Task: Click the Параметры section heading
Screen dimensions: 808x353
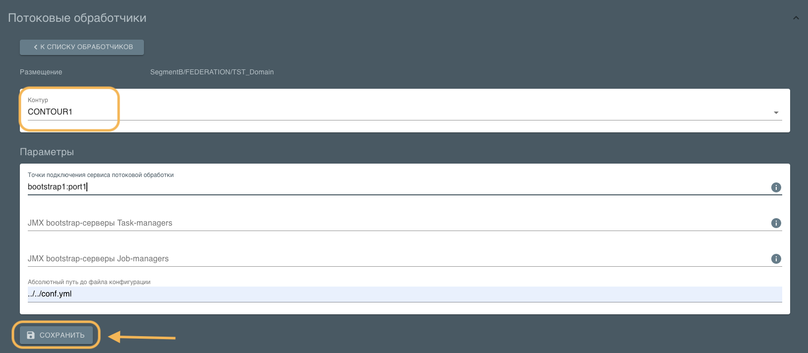Action: pos(47,152)
